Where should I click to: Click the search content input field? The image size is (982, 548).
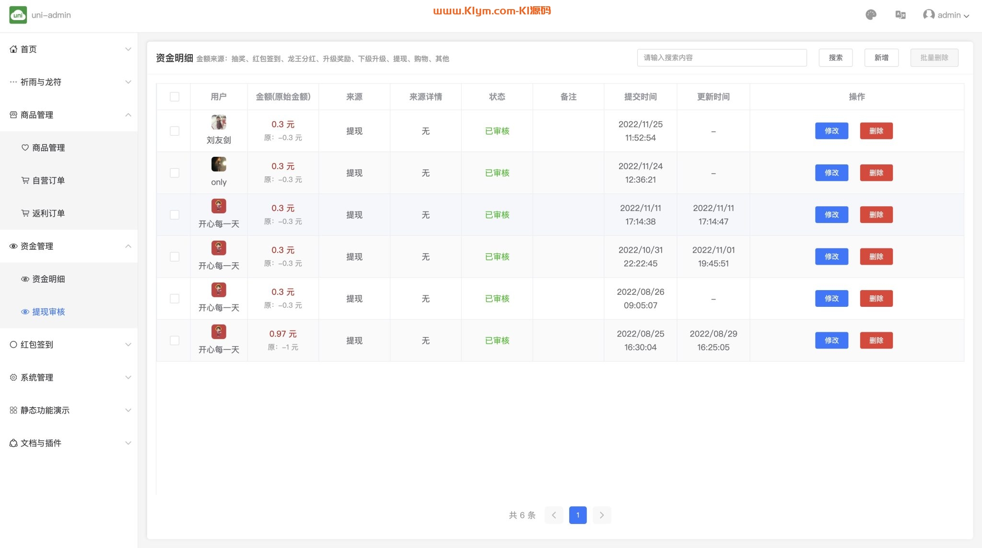722,58
